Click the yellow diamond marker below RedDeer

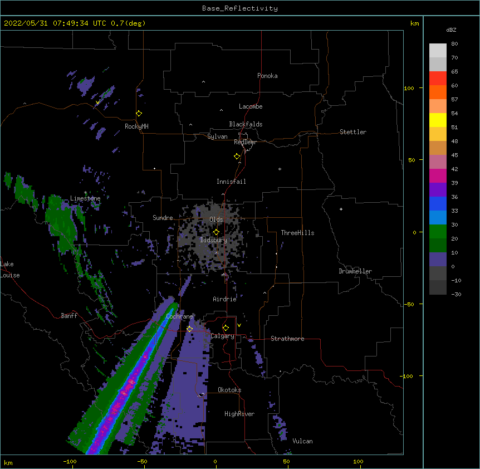coord(237,157)
